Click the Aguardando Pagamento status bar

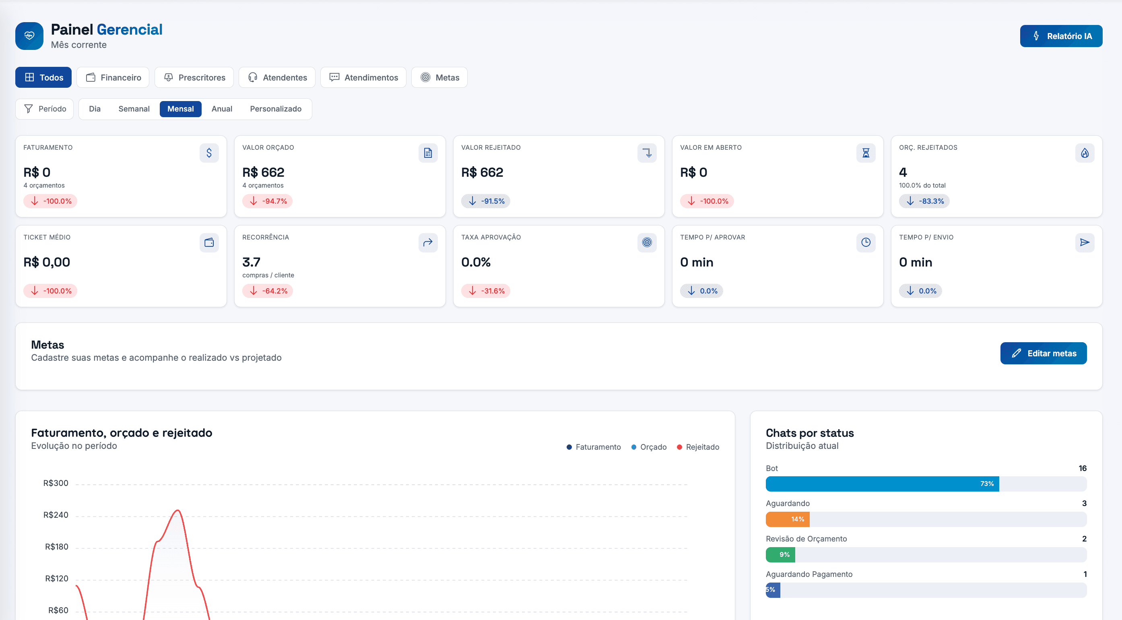coord(773,590)
